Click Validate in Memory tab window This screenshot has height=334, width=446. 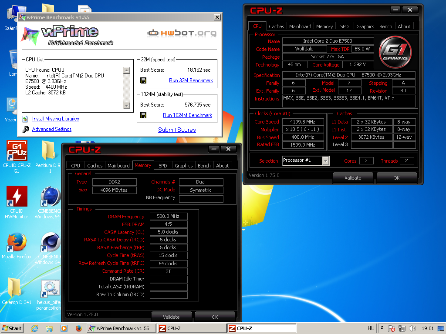[x=171, y=317]
